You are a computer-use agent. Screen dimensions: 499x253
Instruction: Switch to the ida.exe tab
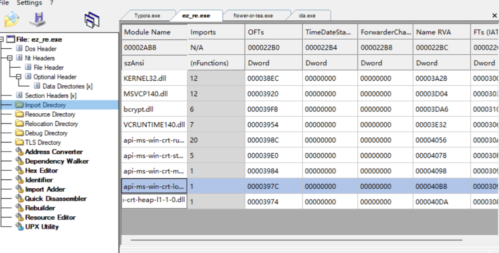(307, 16)
